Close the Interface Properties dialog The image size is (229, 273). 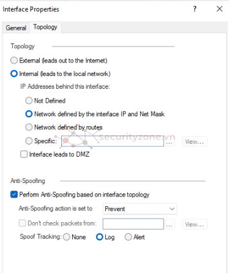point(220,9)
